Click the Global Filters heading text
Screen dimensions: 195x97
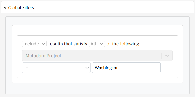pyautogui.click(x=21, y=8)
